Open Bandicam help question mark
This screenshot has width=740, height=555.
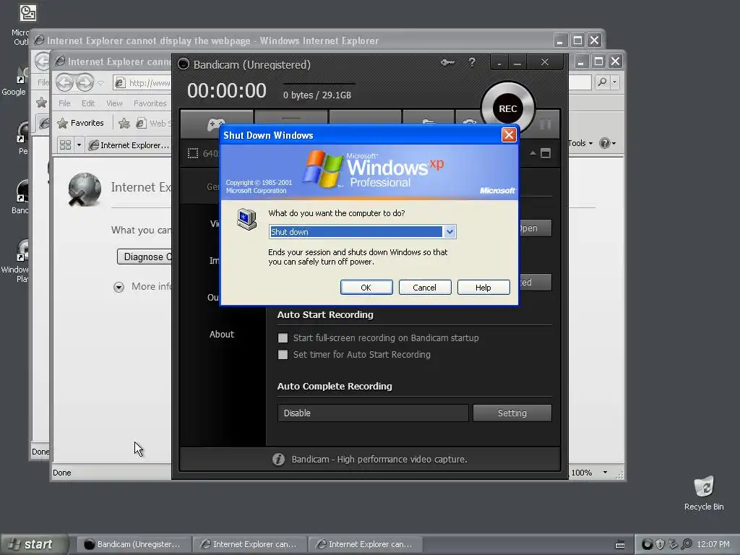point(472,62)
